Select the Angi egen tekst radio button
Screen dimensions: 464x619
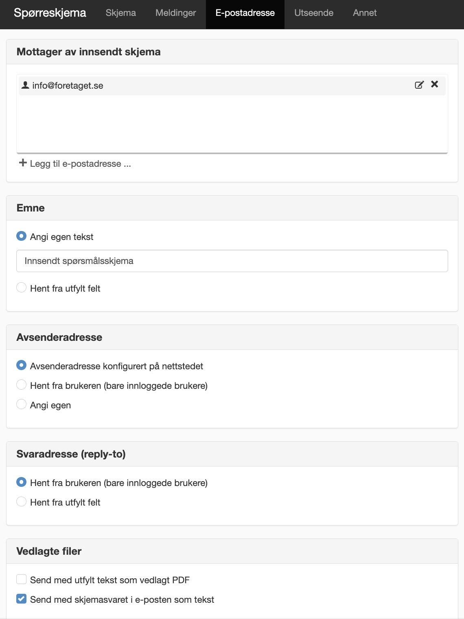point(21,236)
